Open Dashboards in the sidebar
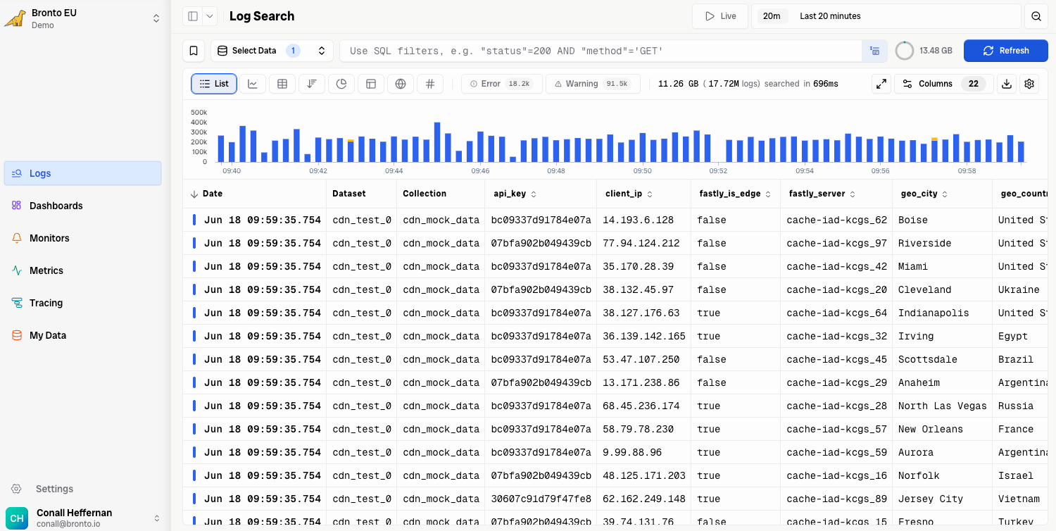The image size is (1056, 531). (x=83, y=206)
